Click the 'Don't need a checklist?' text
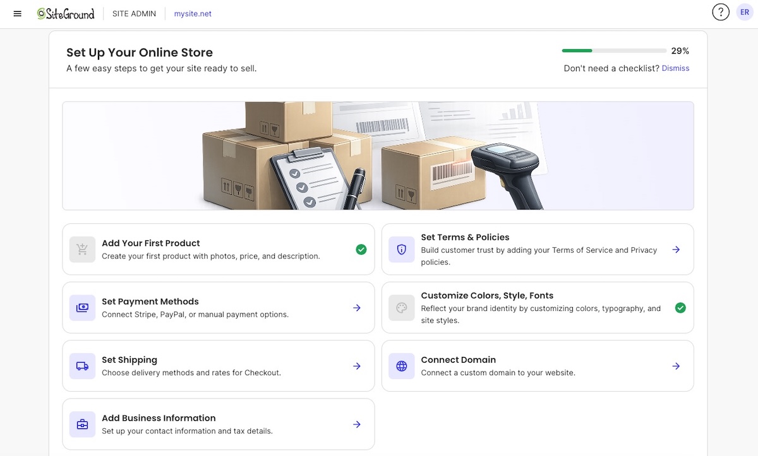The image size is (758, 456). click(611, 68)
